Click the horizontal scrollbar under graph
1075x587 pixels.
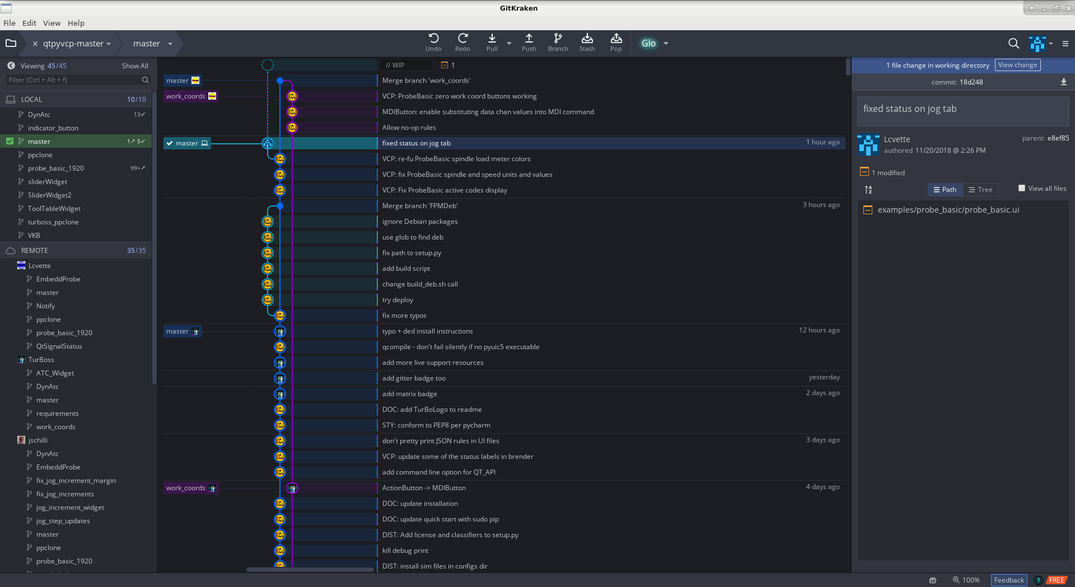pyautogui.click(x=310, y=570)
